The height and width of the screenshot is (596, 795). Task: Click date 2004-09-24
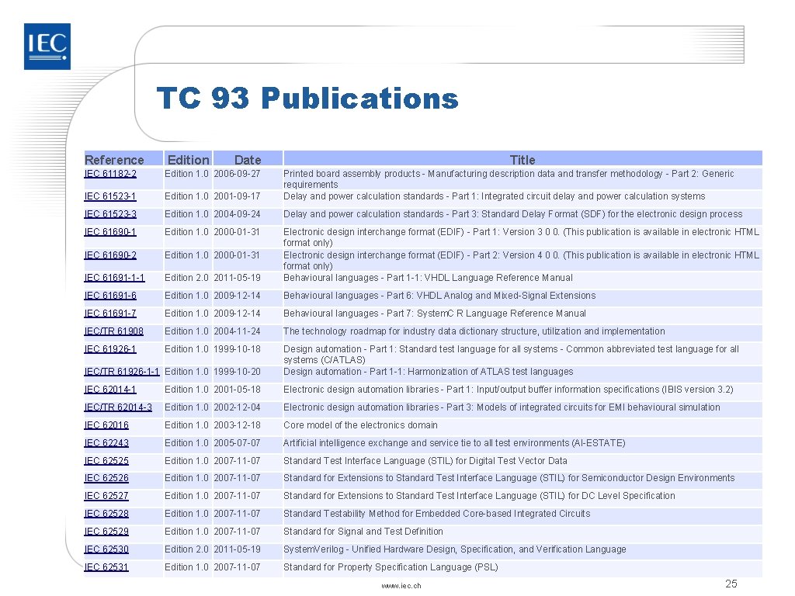237,214
